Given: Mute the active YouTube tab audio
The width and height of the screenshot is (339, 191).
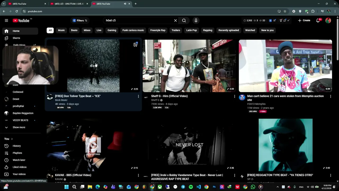Looking at the screenshot, I should coord(125,4).
